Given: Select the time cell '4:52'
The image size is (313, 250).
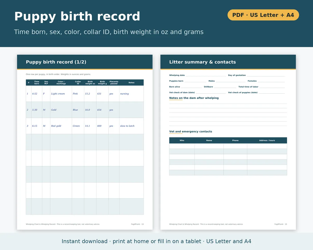Looking at the screenshot, I should 37,94.
